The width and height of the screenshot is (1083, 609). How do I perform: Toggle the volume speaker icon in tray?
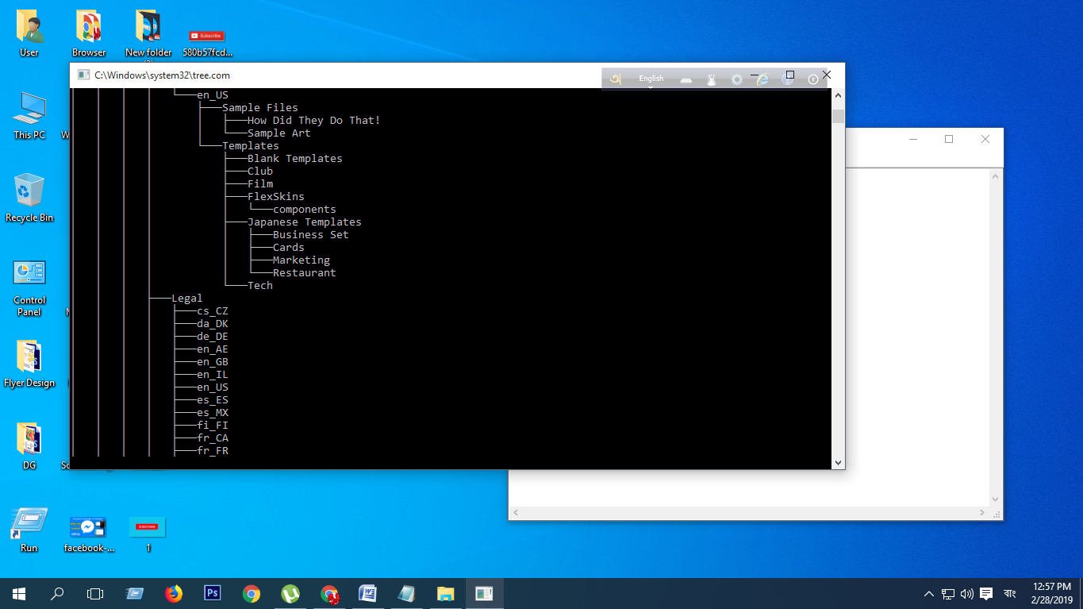coord(966,593)
